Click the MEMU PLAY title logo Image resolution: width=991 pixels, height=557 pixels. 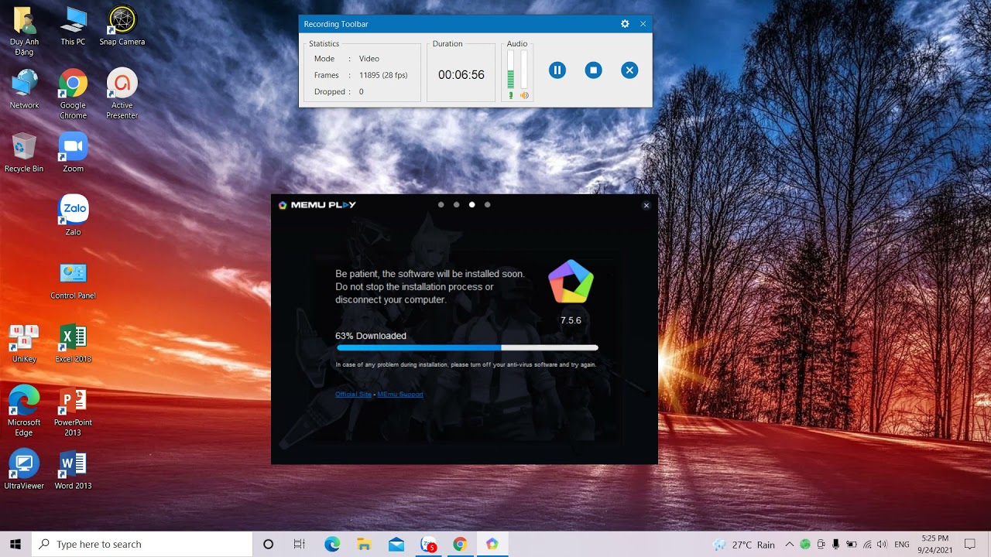click(x=317, y=205)
